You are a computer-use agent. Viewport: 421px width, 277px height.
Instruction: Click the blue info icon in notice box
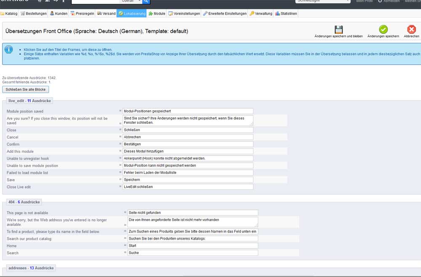click(x=8, y=49)
